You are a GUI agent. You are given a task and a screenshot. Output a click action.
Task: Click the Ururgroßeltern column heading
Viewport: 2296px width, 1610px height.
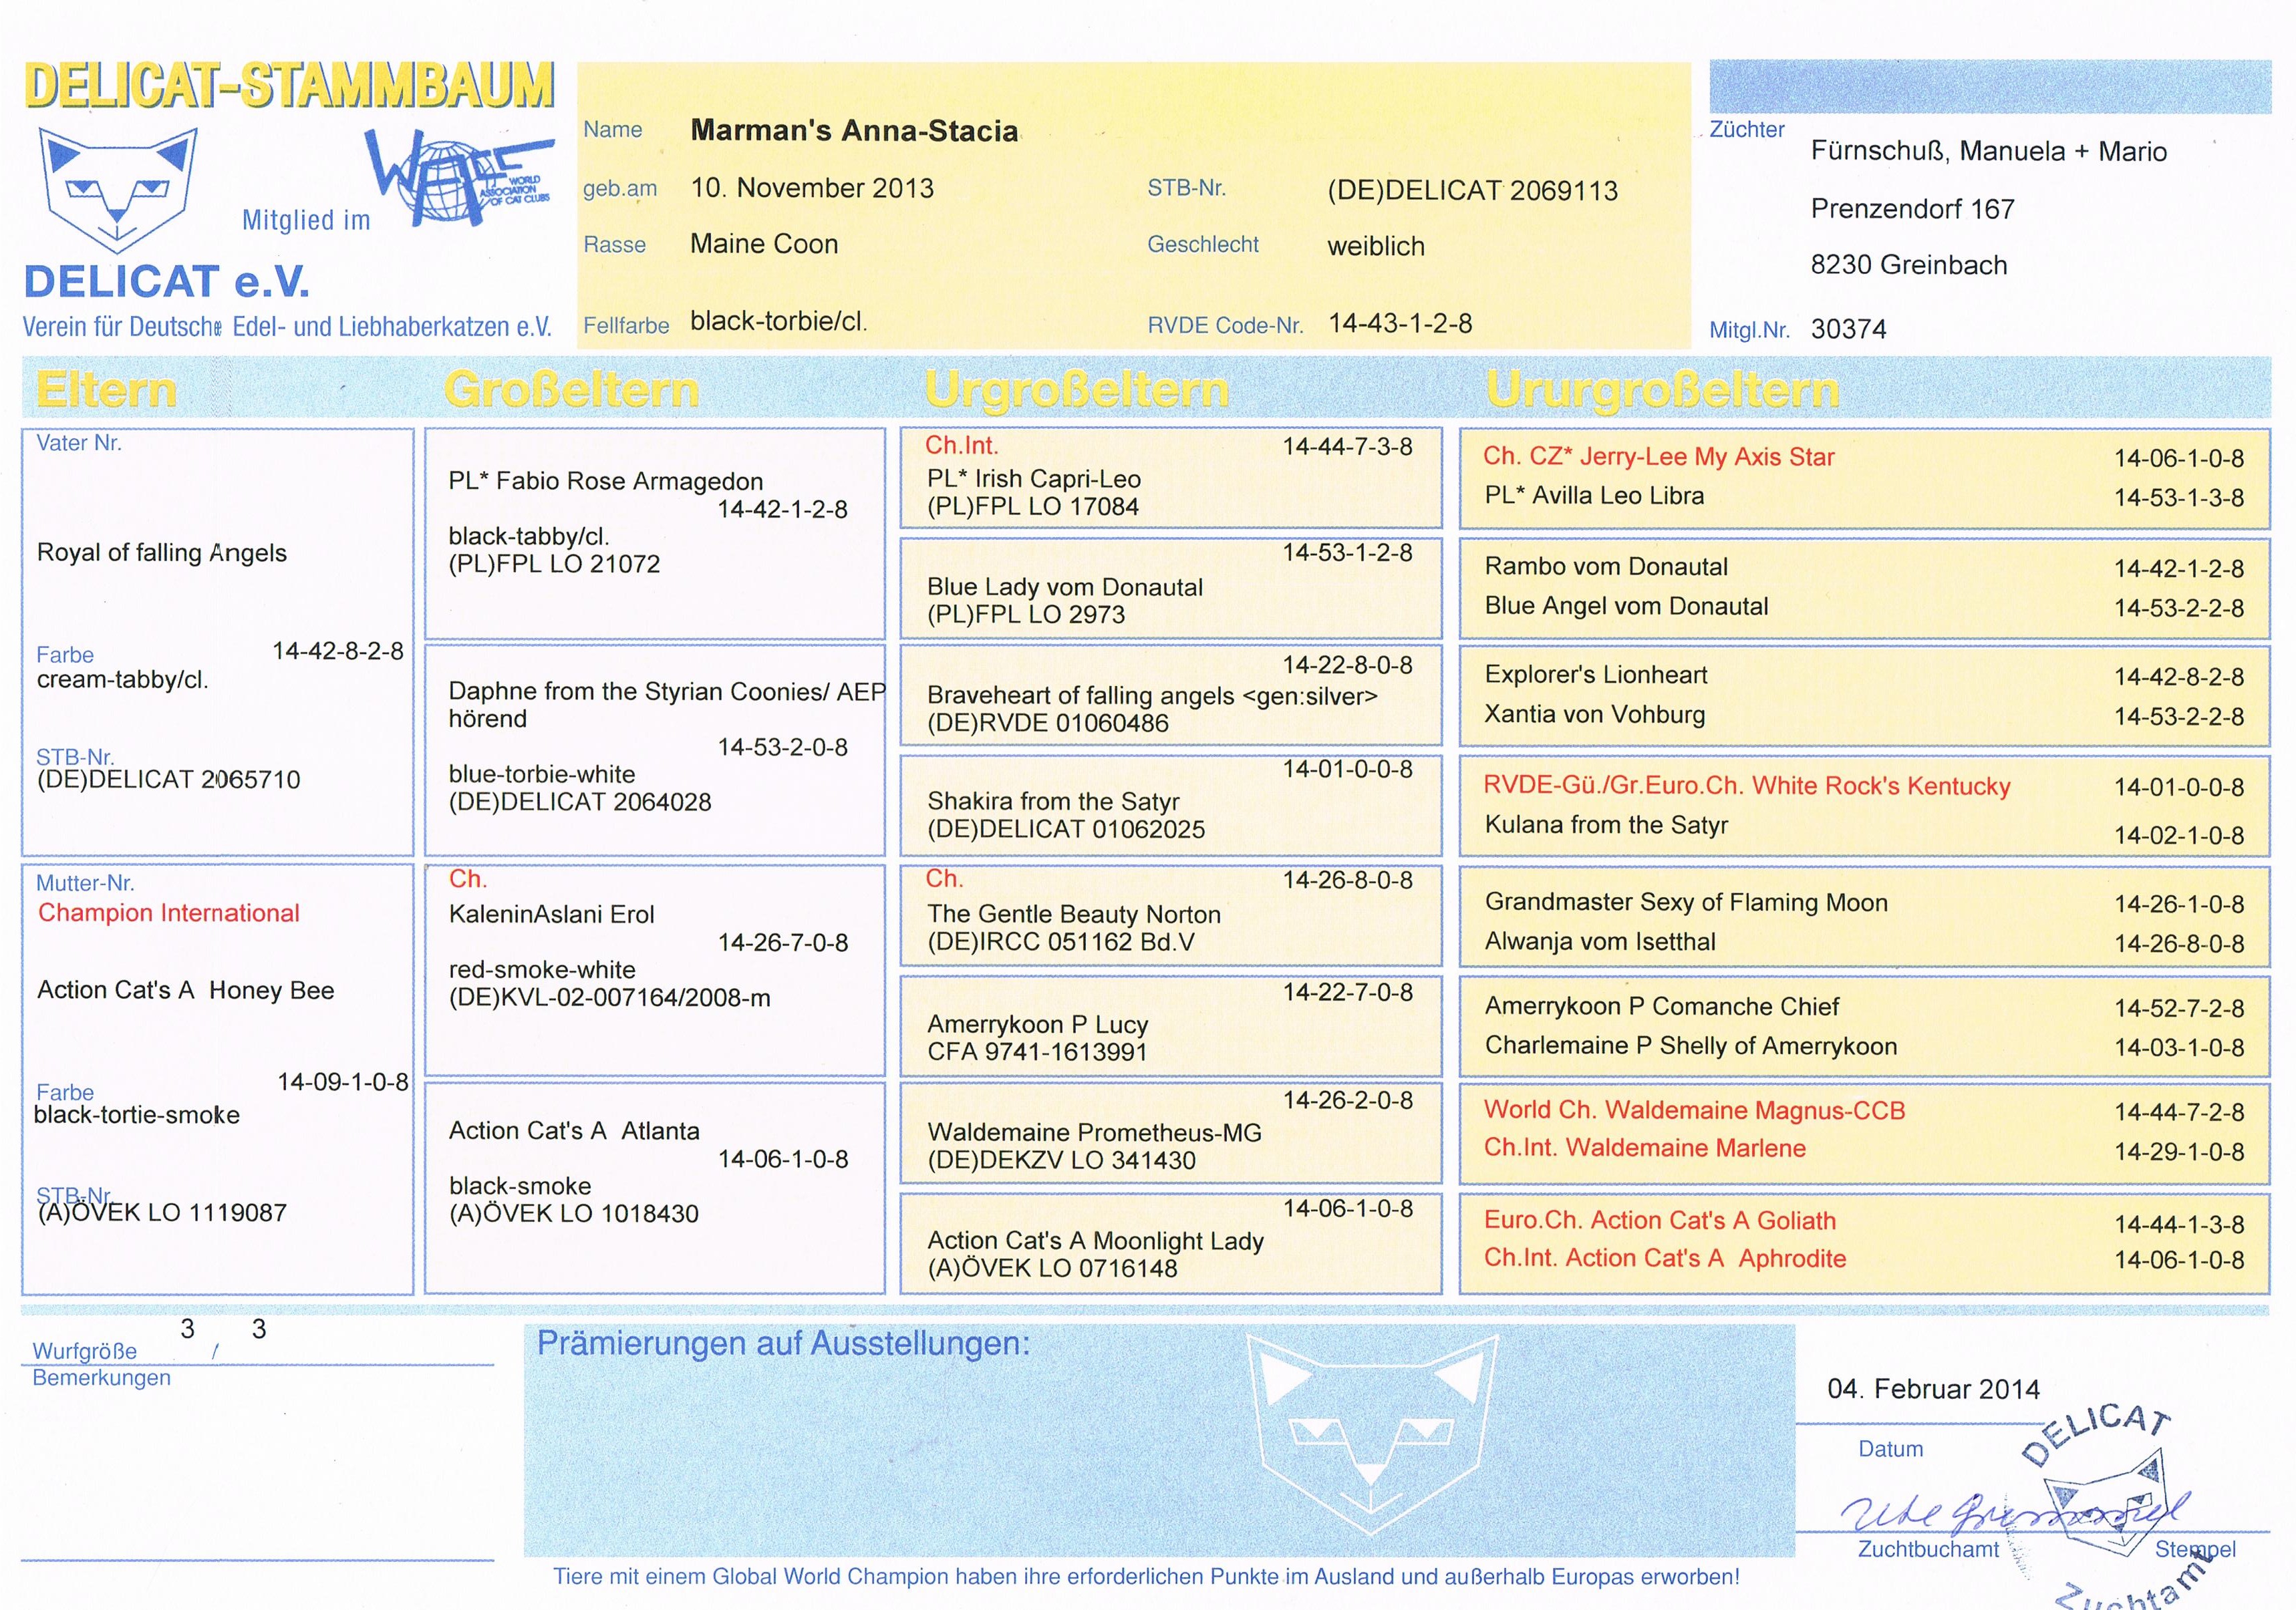point(1662,390)
